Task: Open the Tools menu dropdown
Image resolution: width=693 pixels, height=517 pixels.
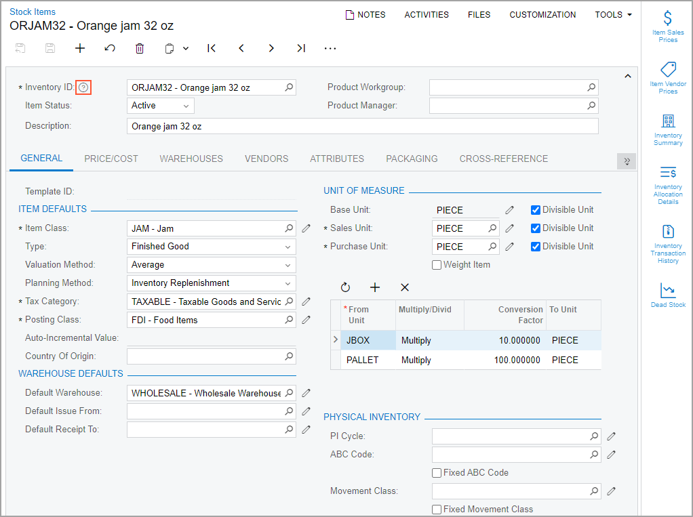Action: tap(613, 15)
